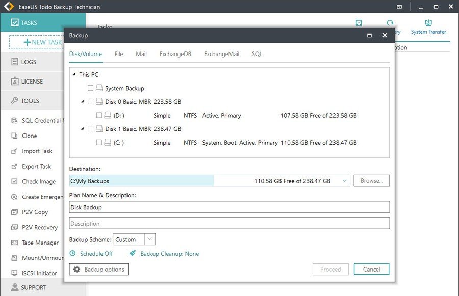The width and height of the screenshot is (459, 296).
Task: Switch to the File tab
Action: pyautogui.click(x=119, y=54)
